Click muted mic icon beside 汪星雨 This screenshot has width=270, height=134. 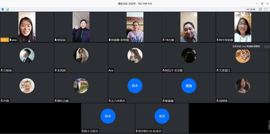tap(2, 70)
